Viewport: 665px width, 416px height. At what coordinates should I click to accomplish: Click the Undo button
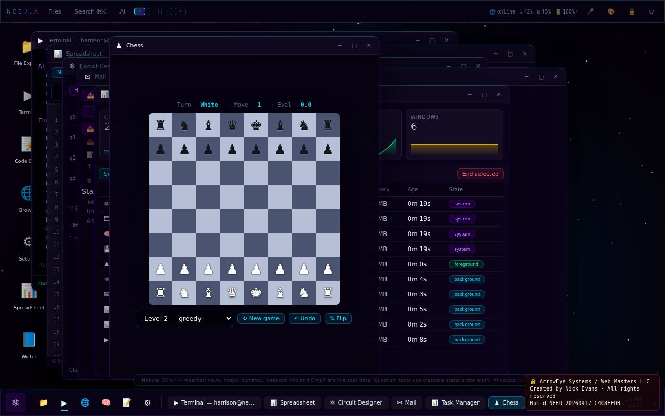click(x=304, y=318)
